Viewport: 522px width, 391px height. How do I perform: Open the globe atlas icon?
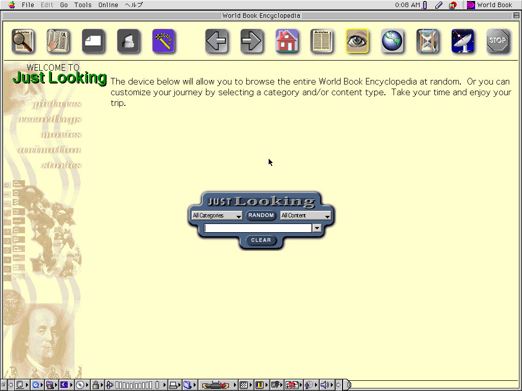pyautogui.click(x=392, y=41)
